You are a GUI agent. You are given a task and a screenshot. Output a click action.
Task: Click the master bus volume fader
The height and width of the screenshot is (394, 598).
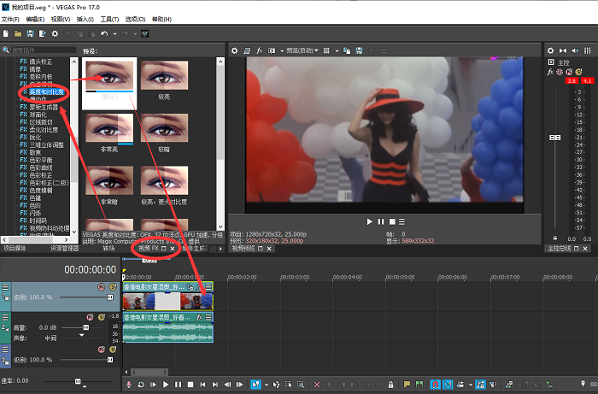point(554,138)
